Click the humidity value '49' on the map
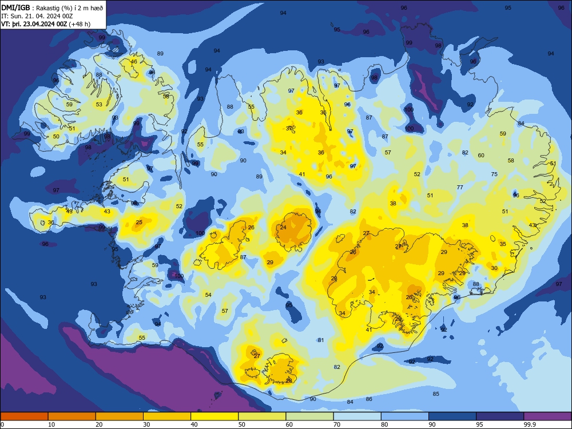This screenshot has width=572, height=429. click(x=69, y=211)
